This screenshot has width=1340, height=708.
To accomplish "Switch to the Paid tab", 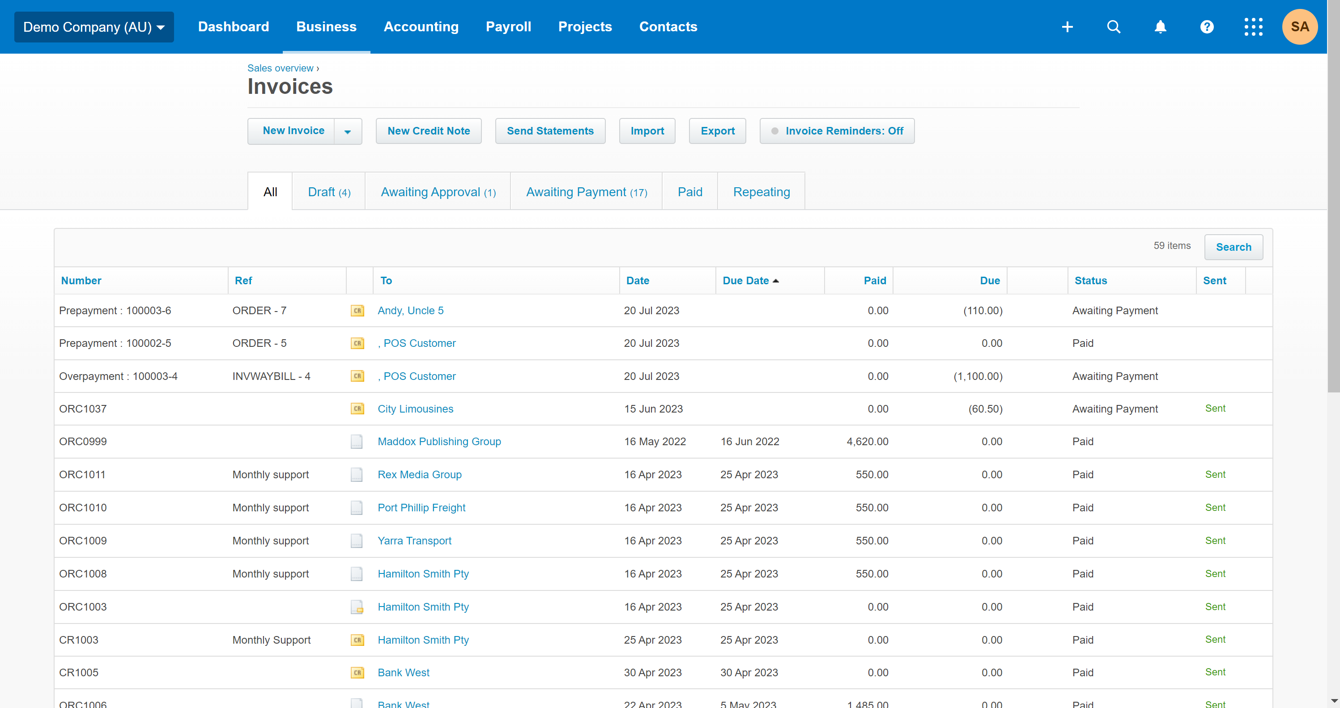I will (x=690, y=192).
